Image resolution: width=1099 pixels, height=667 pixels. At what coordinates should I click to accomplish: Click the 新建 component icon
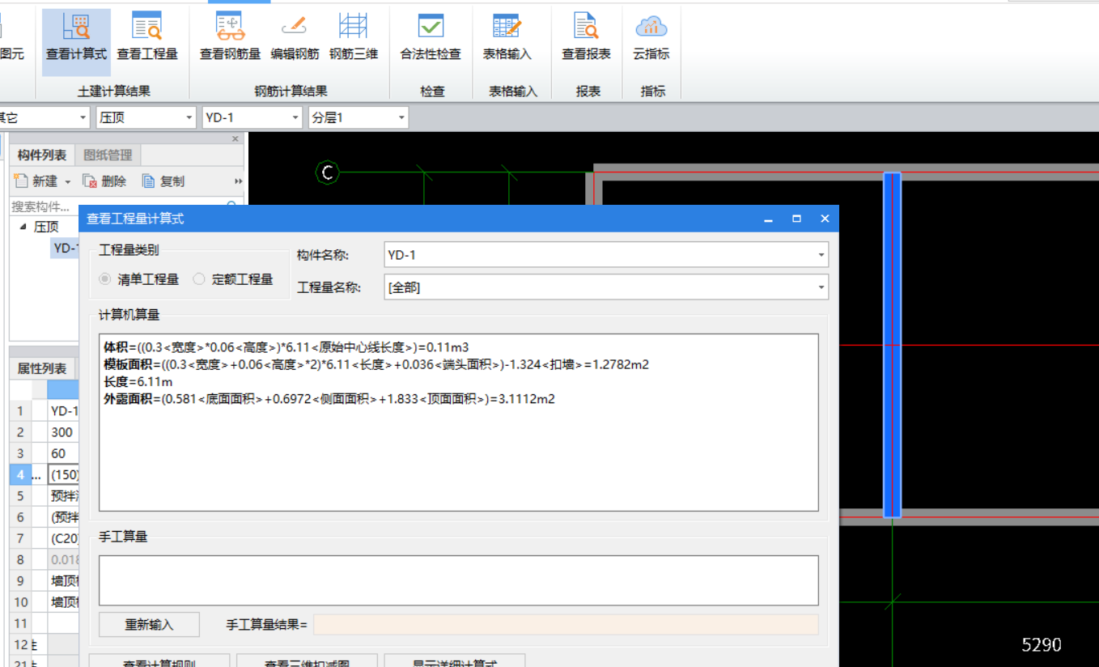pos(22,181)
